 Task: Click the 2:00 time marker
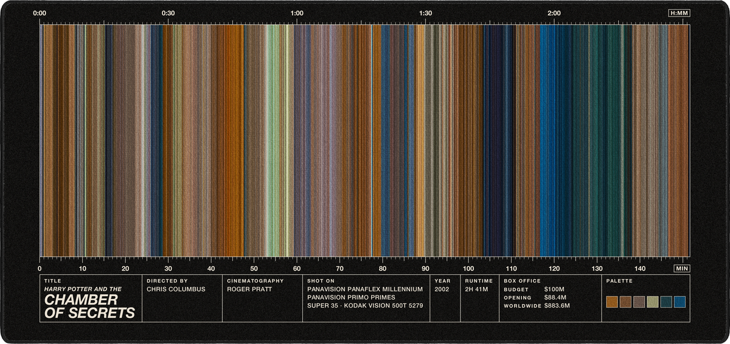[x=554, y=13]
